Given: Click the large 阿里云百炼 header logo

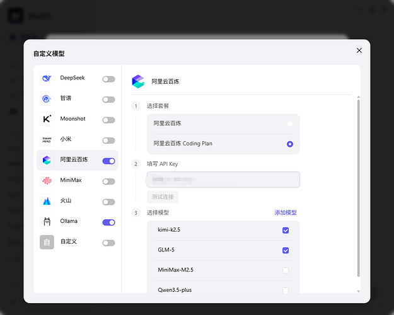Looking at the screenshot, I should 138,82.
